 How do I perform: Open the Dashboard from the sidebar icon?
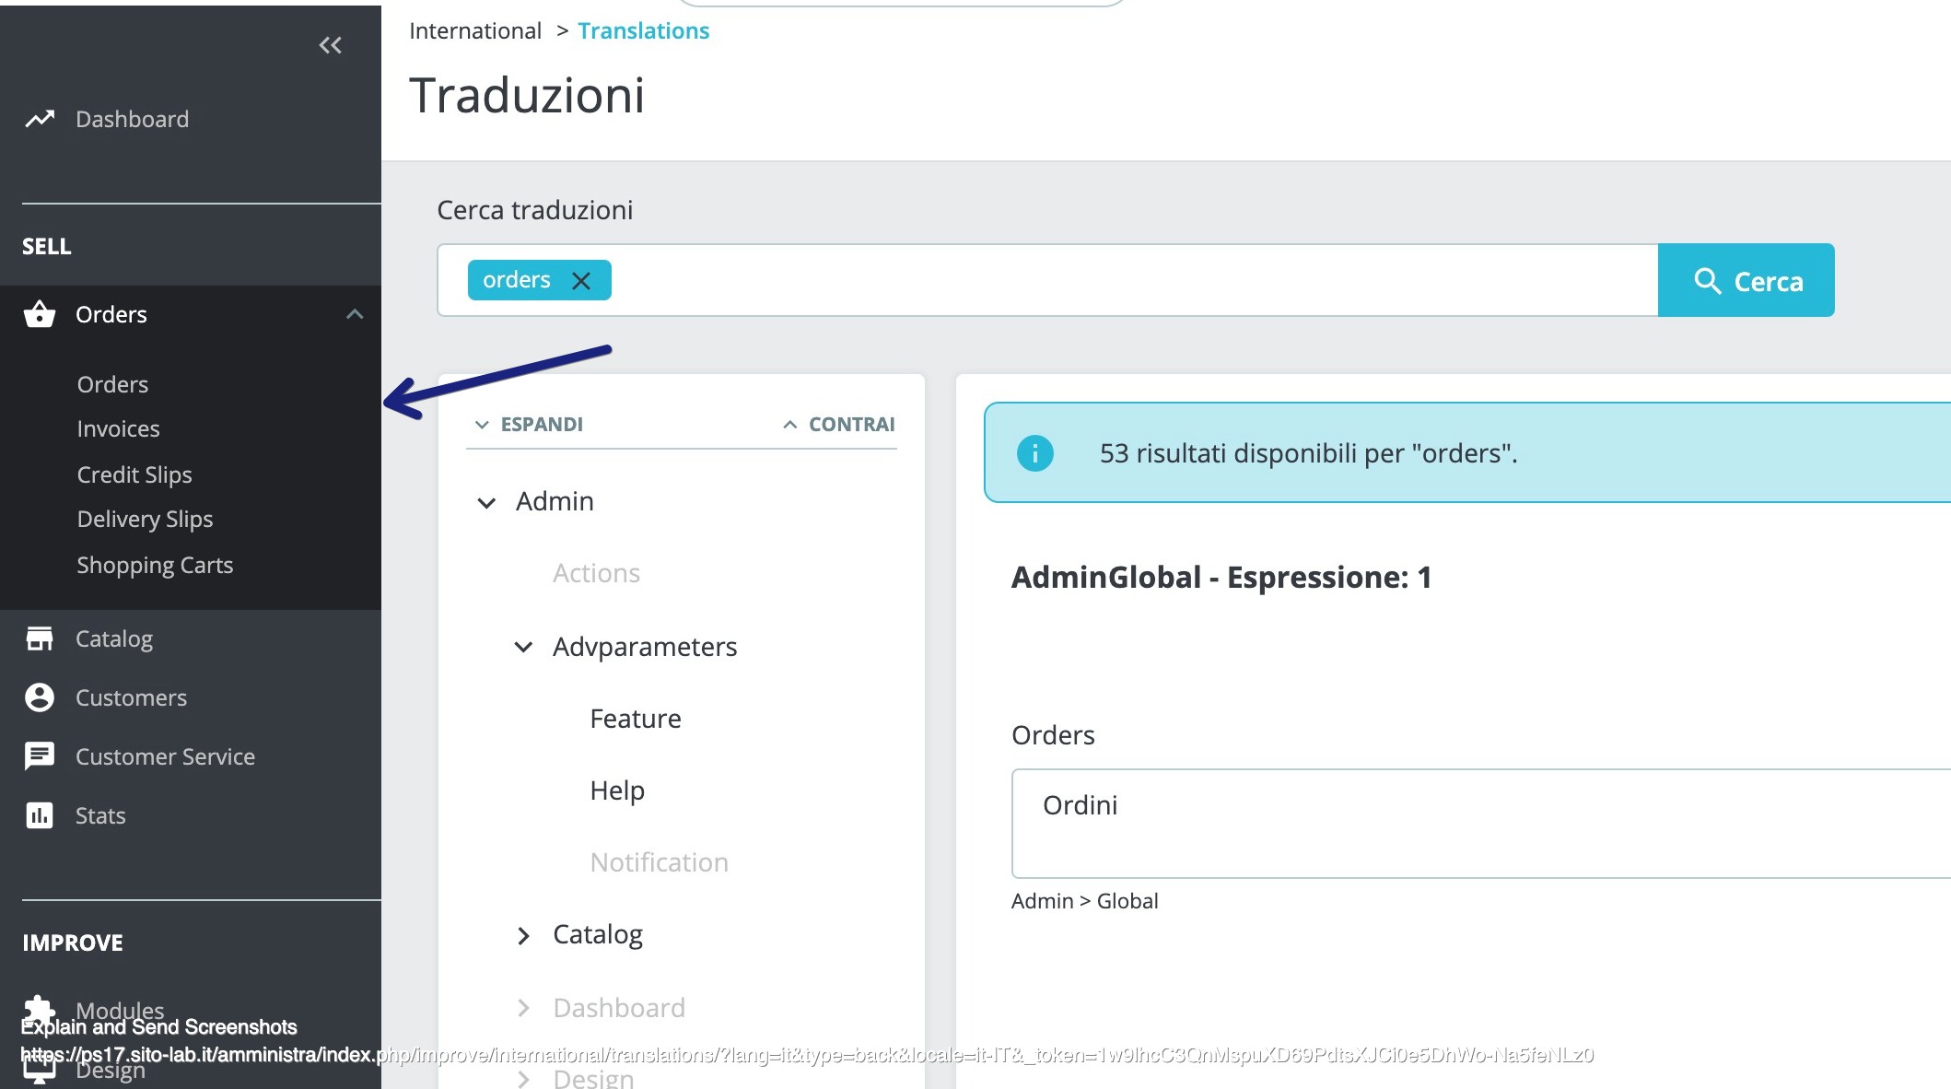(x=41, y=118)
